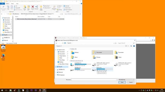Click Select none in Explorer ribbon
Screen dimensions: 165x92
(67, 8)
